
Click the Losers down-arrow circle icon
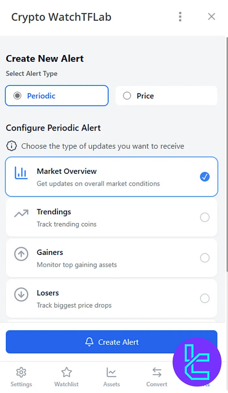21,295
